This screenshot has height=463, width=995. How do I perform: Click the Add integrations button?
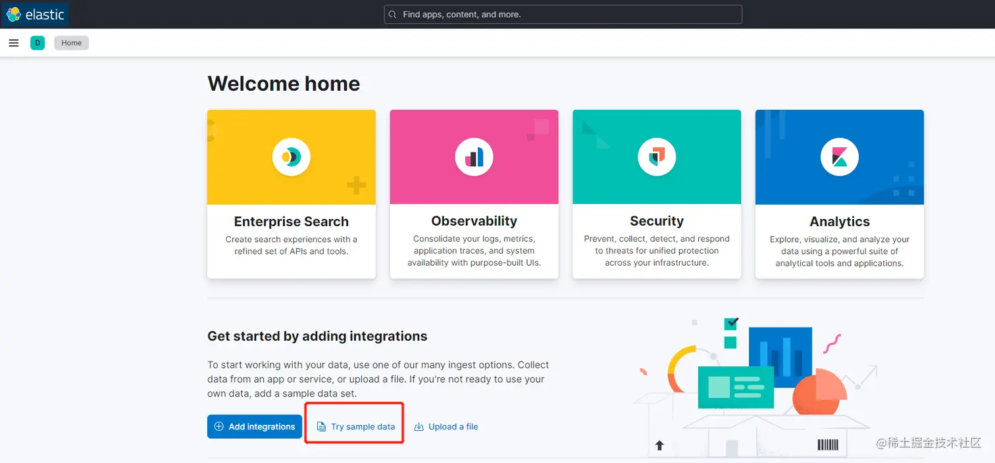point(255,427)
